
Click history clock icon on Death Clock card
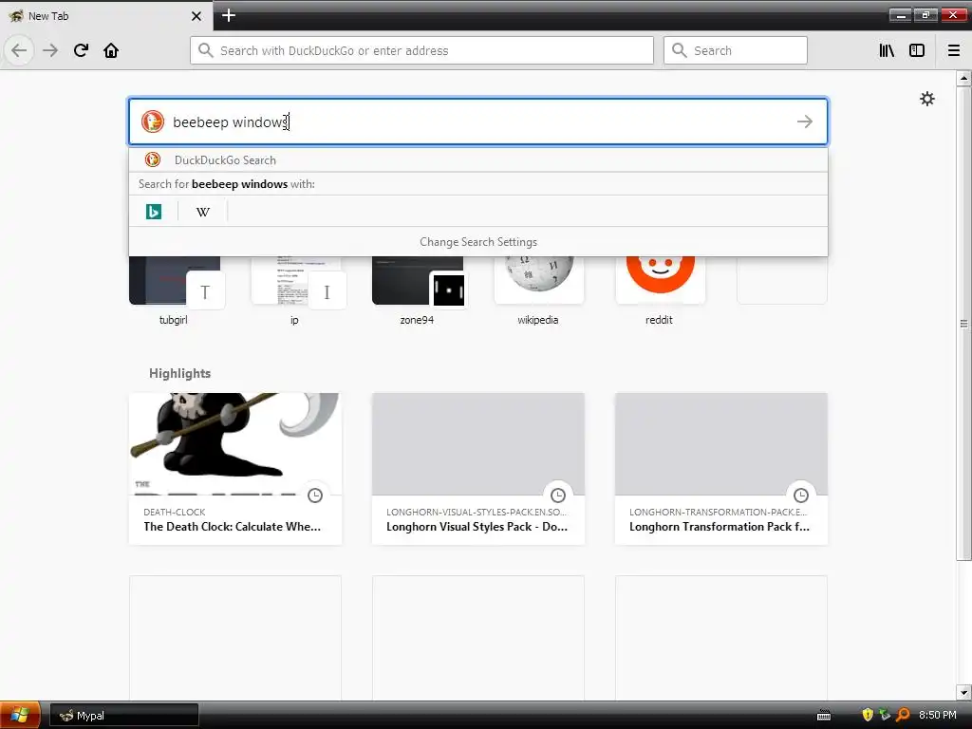[315, 495]
